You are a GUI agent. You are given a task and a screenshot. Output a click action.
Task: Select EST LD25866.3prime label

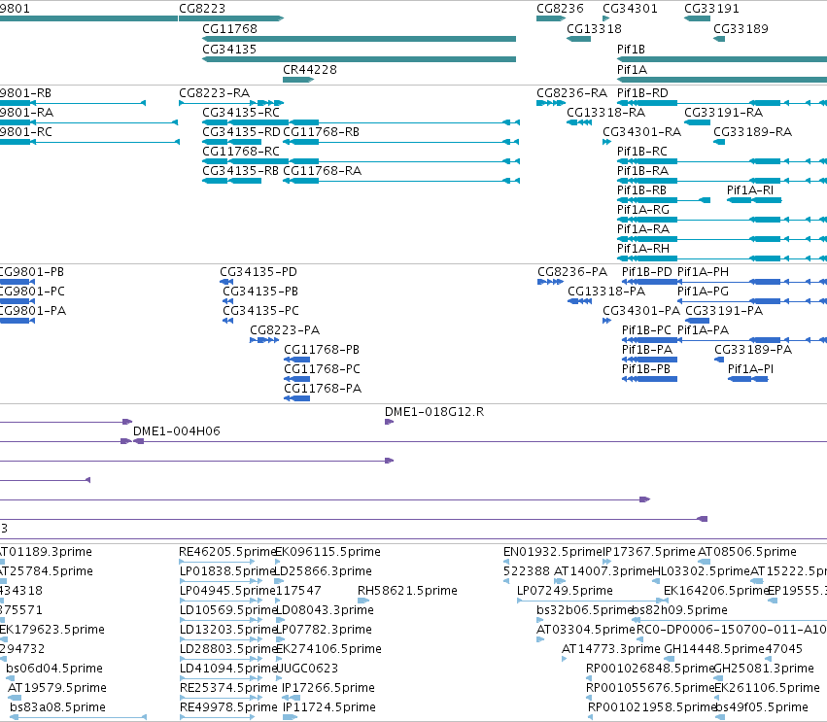tap(324, 571)
